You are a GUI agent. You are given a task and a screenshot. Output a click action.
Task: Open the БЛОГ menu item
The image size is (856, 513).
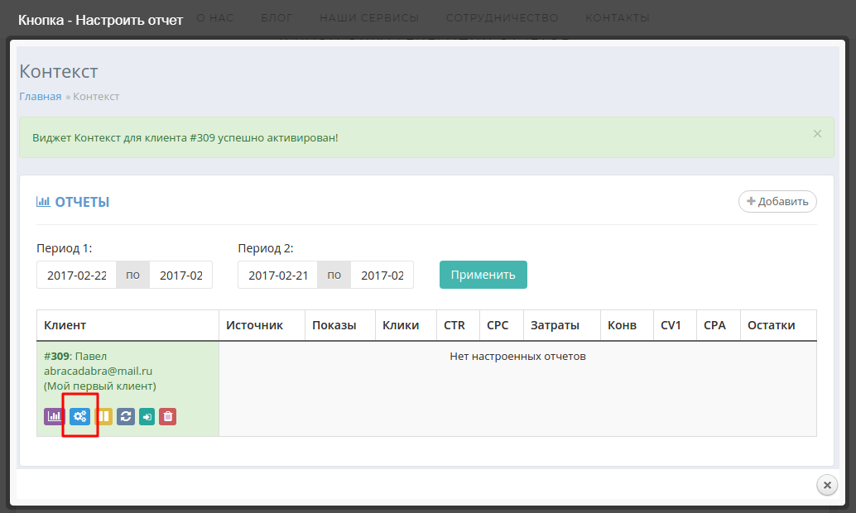[x=277, y=18]
